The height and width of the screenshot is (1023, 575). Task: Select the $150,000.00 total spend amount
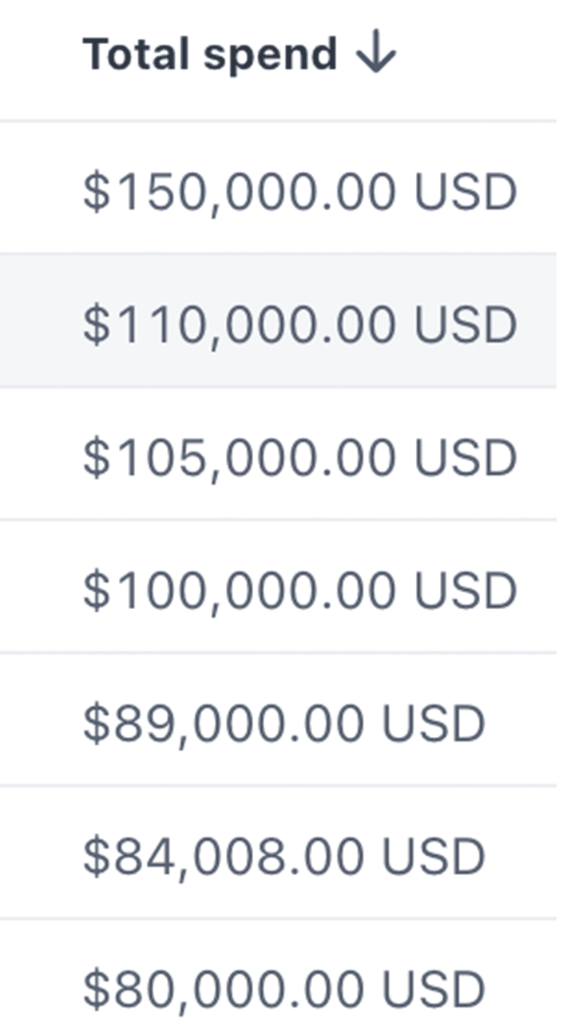239,193
